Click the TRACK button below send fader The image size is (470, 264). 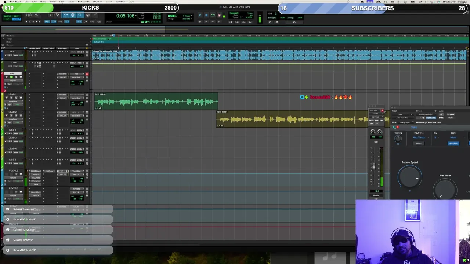[x=376, y=195]
